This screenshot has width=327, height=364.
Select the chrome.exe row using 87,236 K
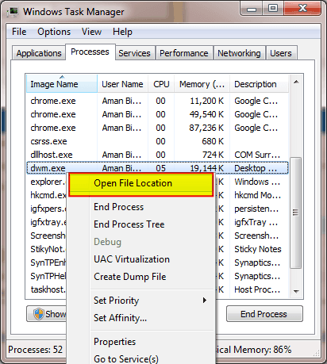[157, 128]
